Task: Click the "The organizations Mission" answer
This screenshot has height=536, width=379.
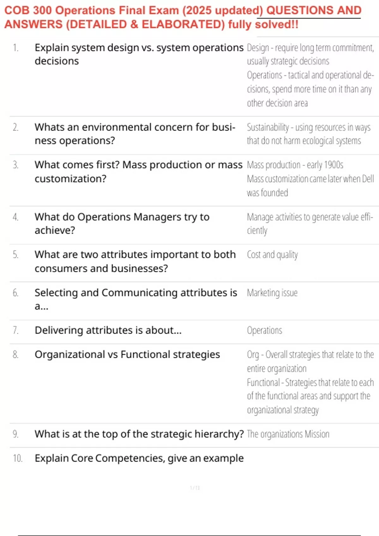Action: tap(288, 434)
